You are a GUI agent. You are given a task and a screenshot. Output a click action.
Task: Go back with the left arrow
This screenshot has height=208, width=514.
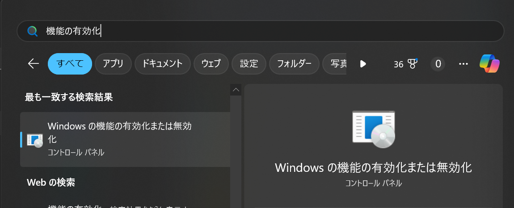34,64
